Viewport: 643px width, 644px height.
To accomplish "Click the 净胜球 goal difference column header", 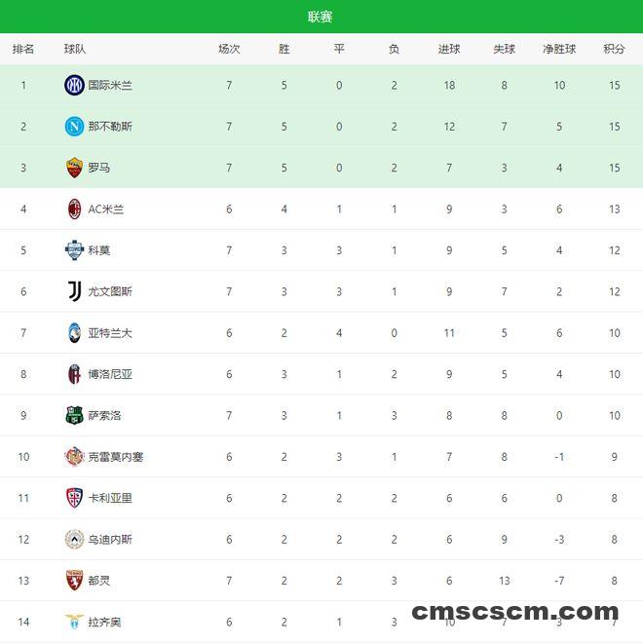I will pyautogui.click(x=559, y=49).
